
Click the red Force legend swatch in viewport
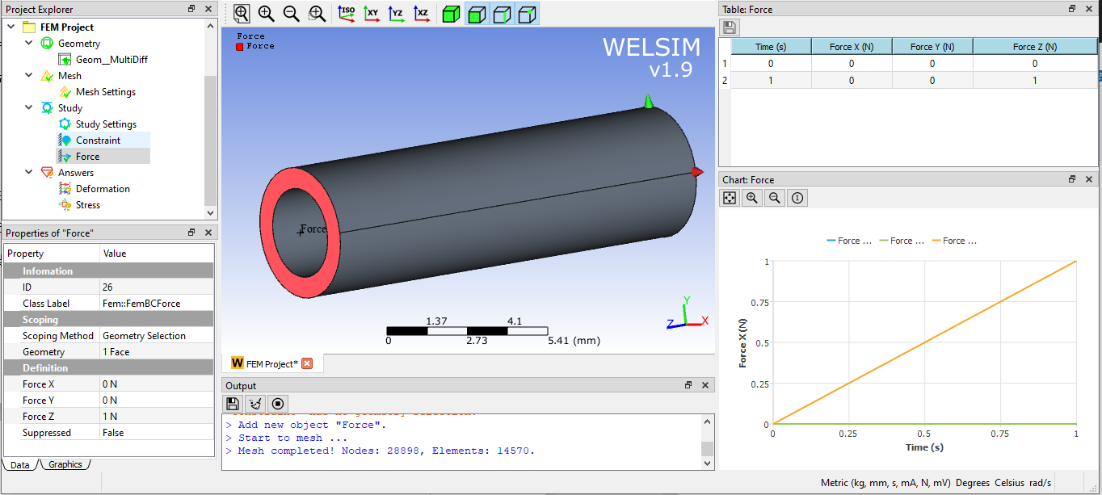pyautogui.click(x=240, y=46)
